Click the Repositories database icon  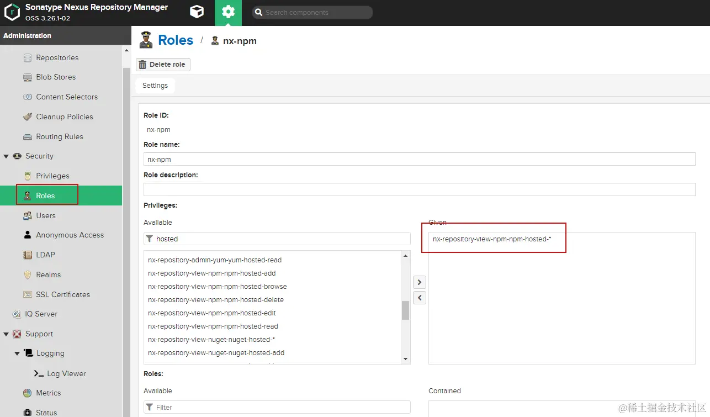tap(28, 57)
